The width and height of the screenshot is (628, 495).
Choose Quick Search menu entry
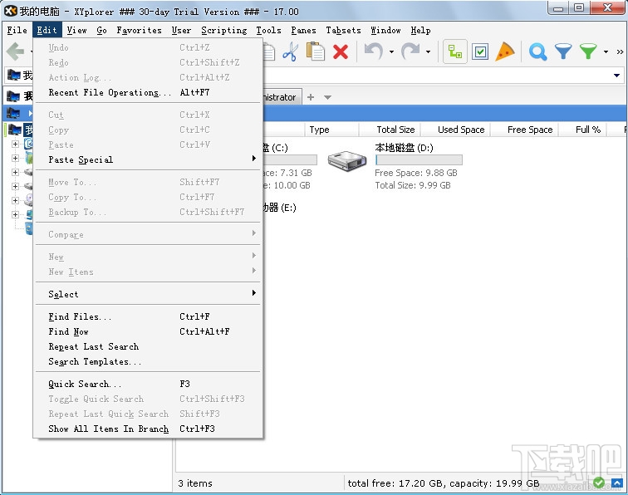[x=148, y=384]
